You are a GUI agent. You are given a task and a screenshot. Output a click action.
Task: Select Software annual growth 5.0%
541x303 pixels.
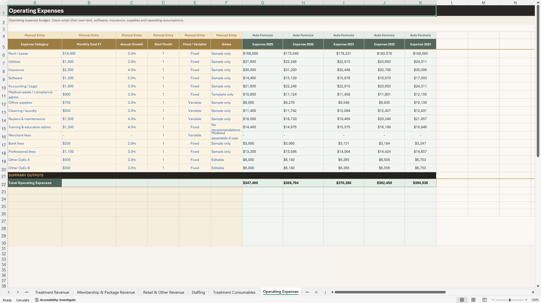pos(132,78)
